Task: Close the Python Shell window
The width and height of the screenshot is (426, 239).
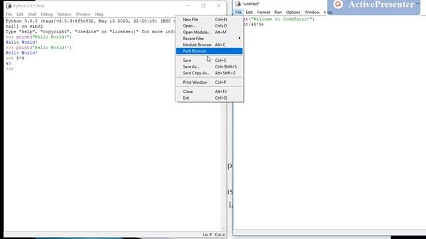Action: pyautogui.click(x=219, y=6)
